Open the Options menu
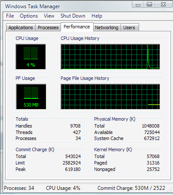Image resolution: width=173 pixels, height=195 pixels. coord(29,16)
